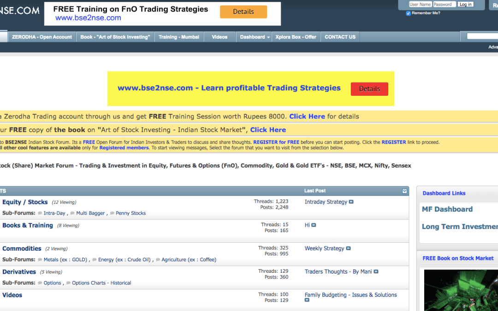Viewport: 498px width, 311px height.
Task: Click speech bubble icon before Options Charts - Historical
Action: [68, 283]
